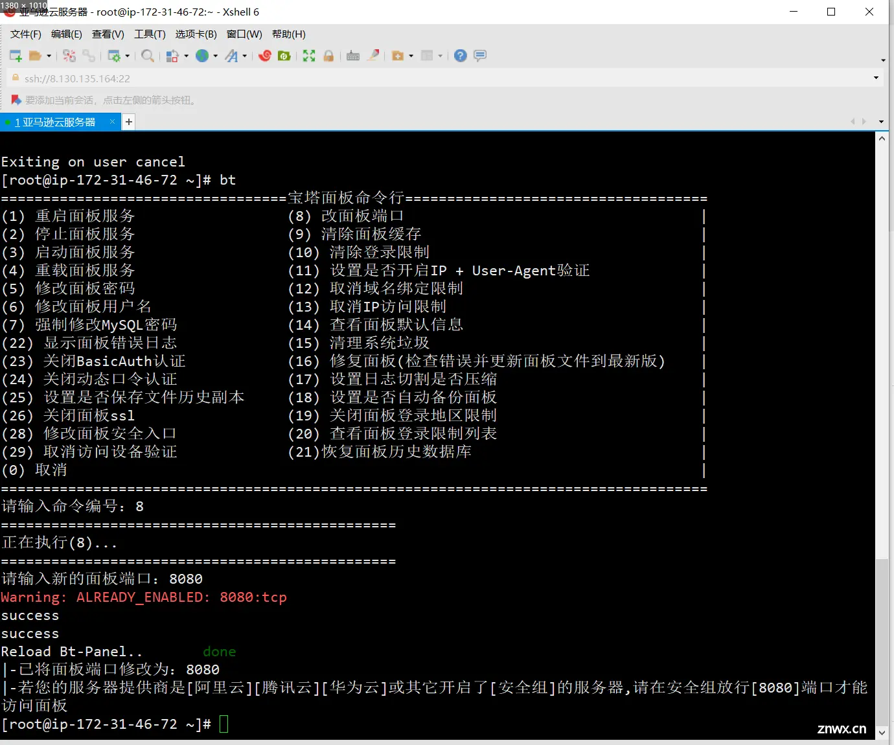894x745 pixels.
Task: Expand the Encoding globe dropdown arrow
Action: tap(215, 56)
